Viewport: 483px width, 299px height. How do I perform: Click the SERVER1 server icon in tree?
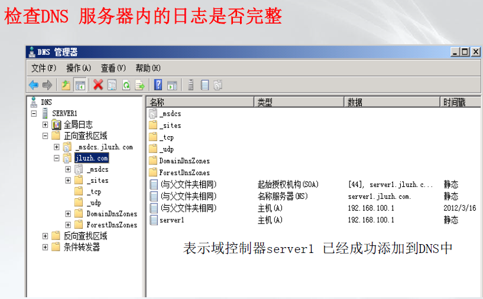[x=46, y=113]
